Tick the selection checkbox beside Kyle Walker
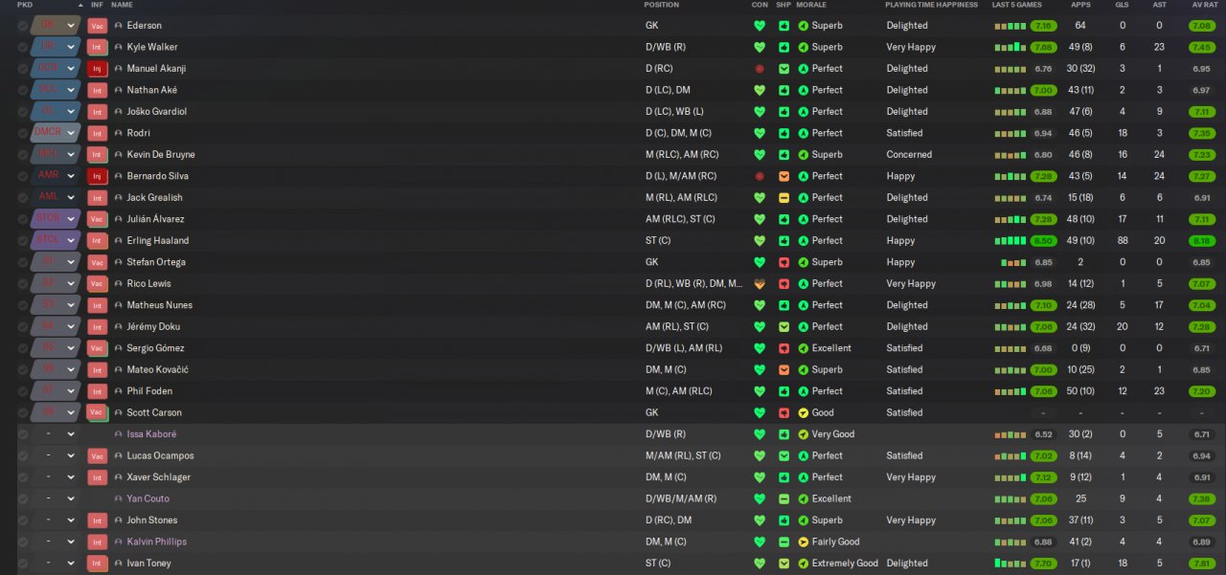 [x=23, y=47]
